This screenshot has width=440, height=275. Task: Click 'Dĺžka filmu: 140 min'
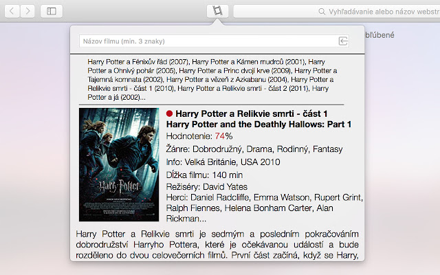(204, 175)
